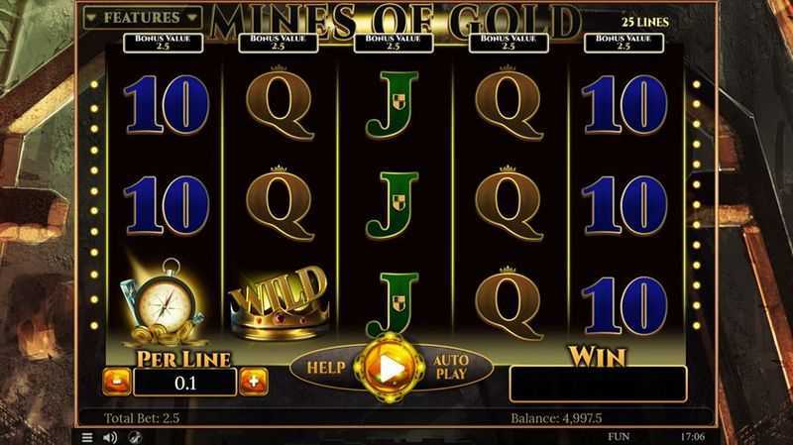Mute the game sound speaker icon
This screenshot has height=445, width=793.
pyautogui.click(x=110, y=437)
